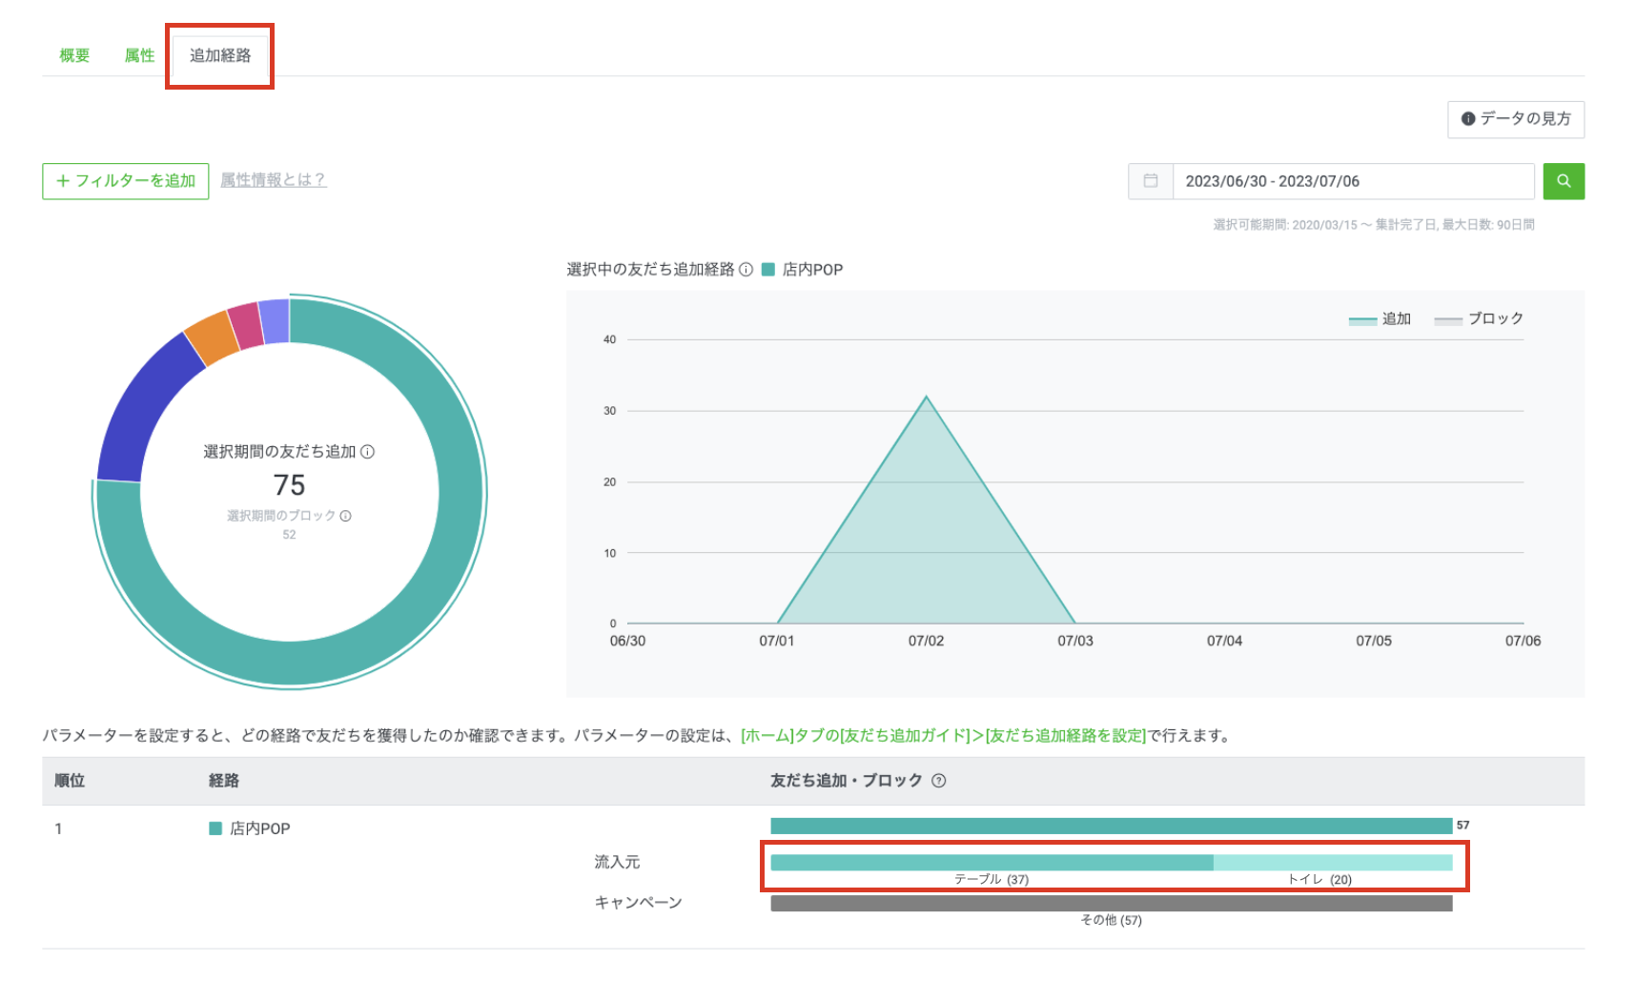Open the 属性情報とは？ link

pos(274,179)
